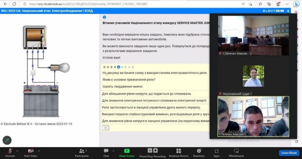Viewport: 302px width, 159px height.
Task: Open the Reactions menu
Action: [x=199, y=153]
